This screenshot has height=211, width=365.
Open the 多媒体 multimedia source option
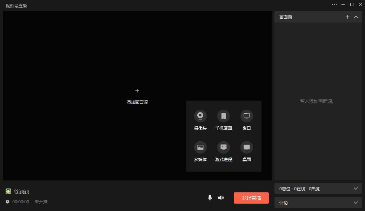pyautogui.click(x=200, y=147)
